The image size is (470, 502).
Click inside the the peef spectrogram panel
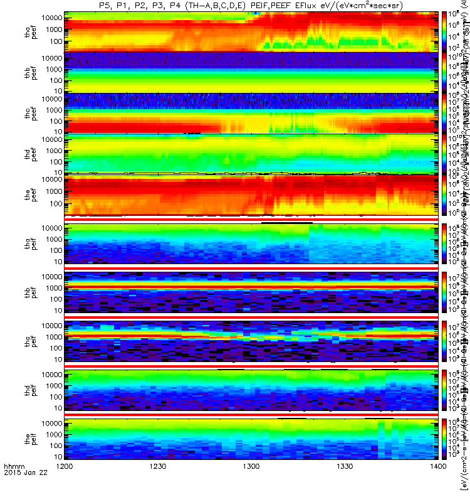pyautogui.click(x=251, y=195)
